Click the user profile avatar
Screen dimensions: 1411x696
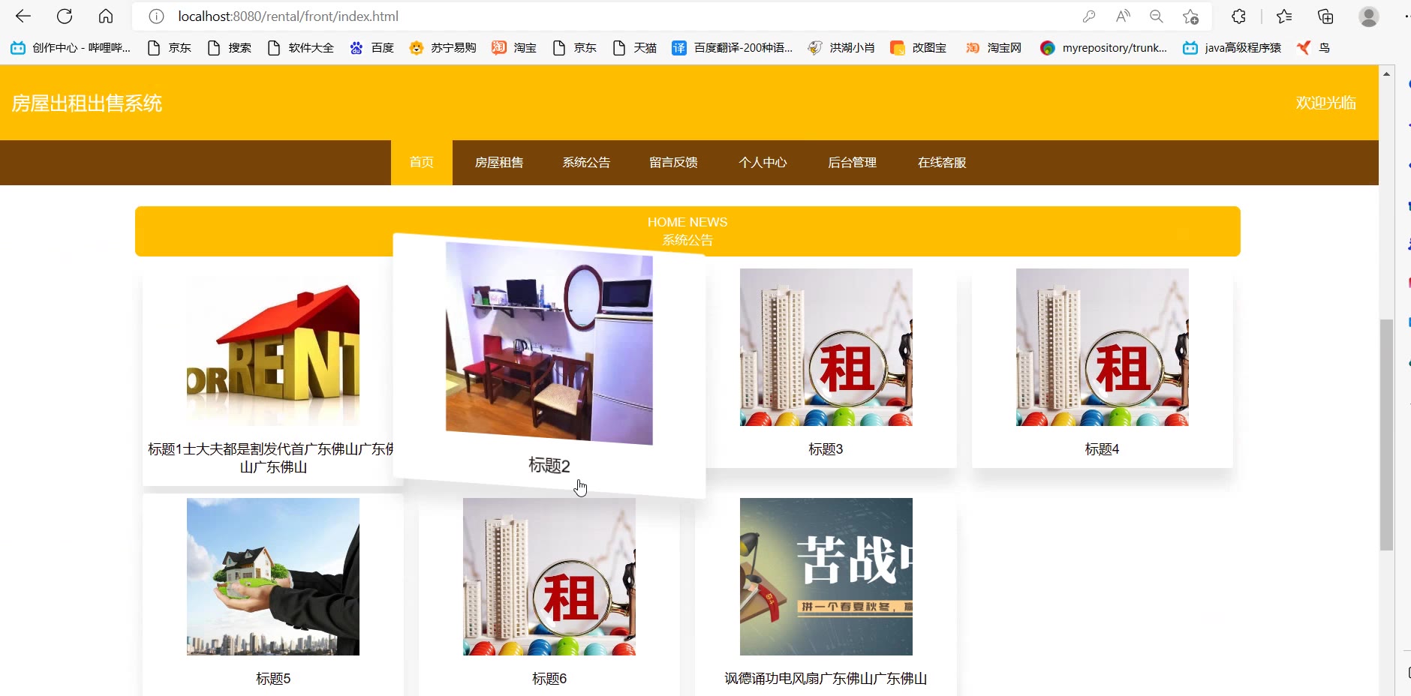(x=1369, y=16)
